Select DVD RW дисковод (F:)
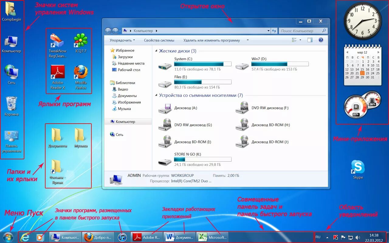 (262, 108)
